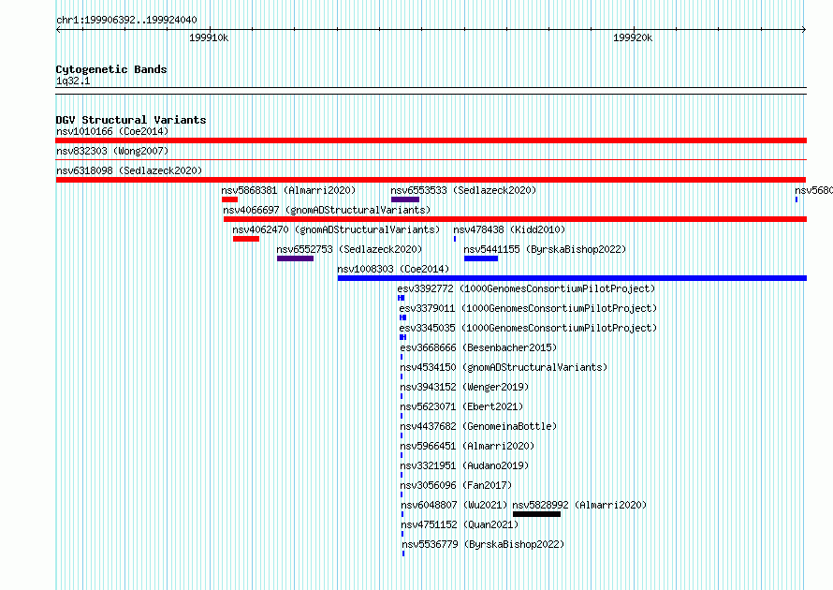Click the long red nsv4066697 gnomAD bar

pyautogui.click(x=516, y=219)
